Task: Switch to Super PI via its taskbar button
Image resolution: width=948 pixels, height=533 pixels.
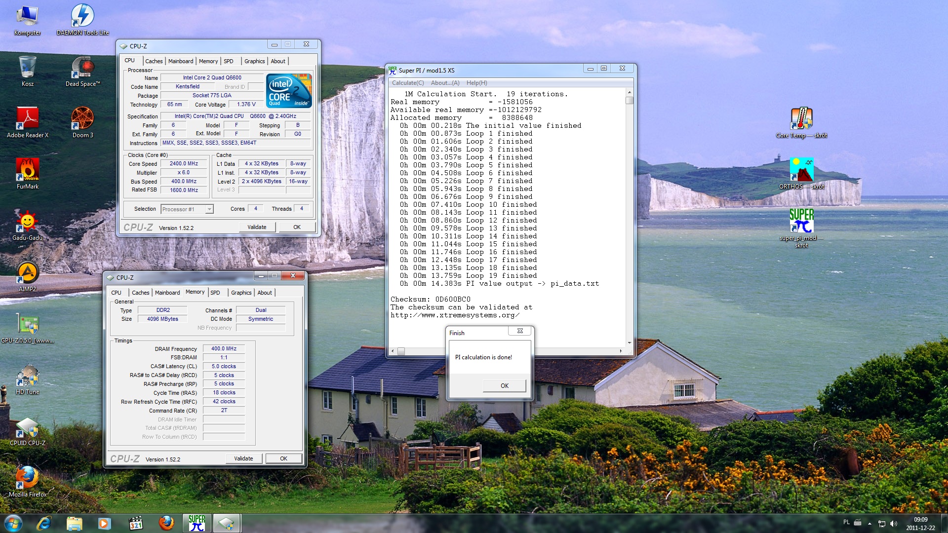Action: coord(197,523)
